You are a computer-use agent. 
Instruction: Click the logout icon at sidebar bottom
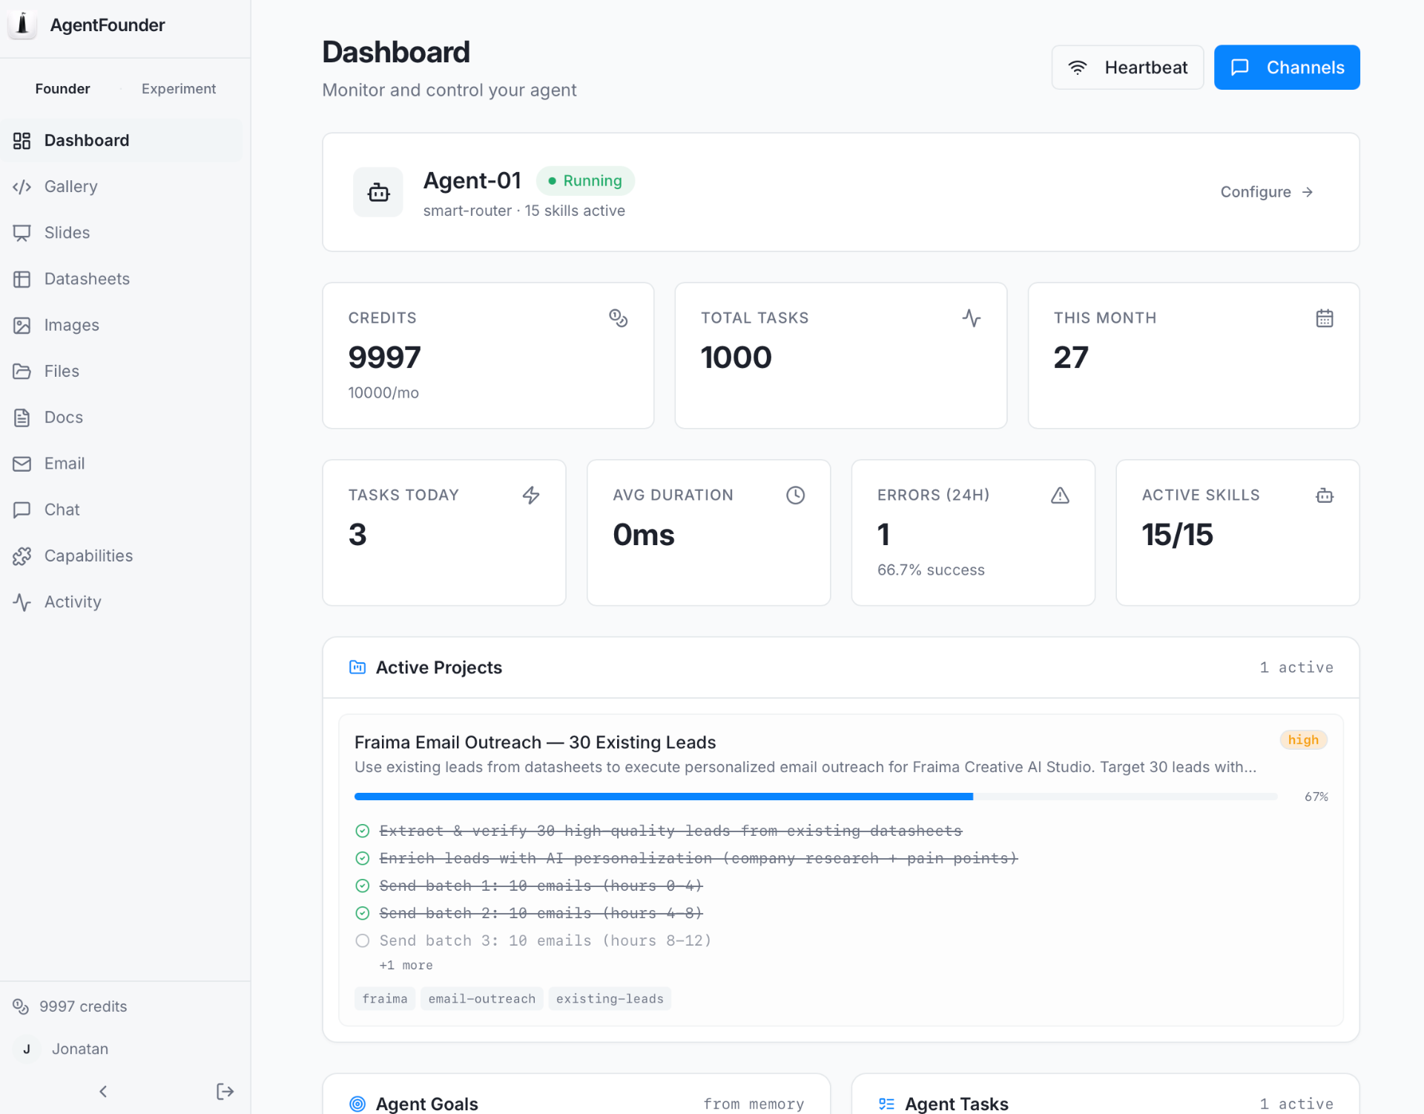(x=225, y=1091)
